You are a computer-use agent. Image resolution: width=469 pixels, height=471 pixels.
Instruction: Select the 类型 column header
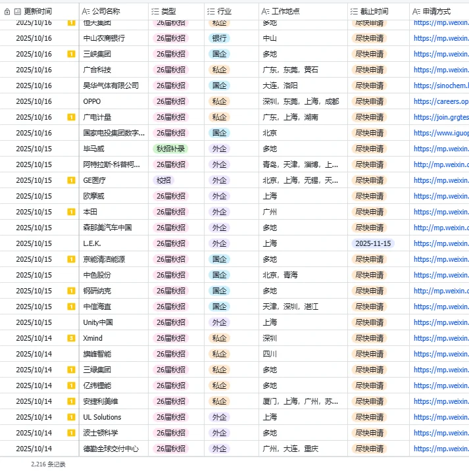tap(176, 12)
